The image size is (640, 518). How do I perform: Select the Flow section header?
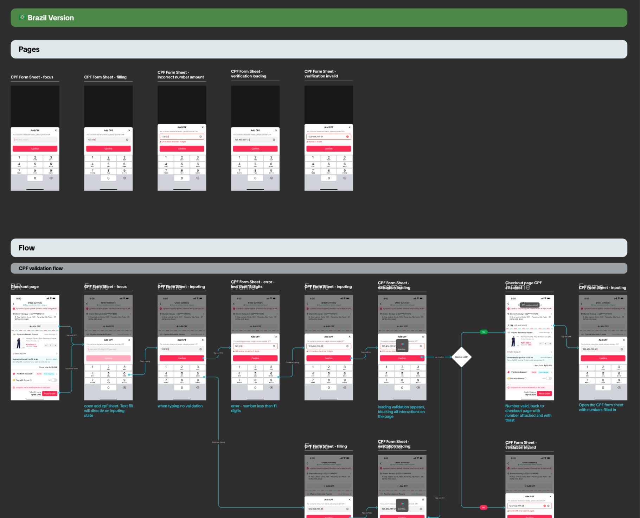coord(319,248)
